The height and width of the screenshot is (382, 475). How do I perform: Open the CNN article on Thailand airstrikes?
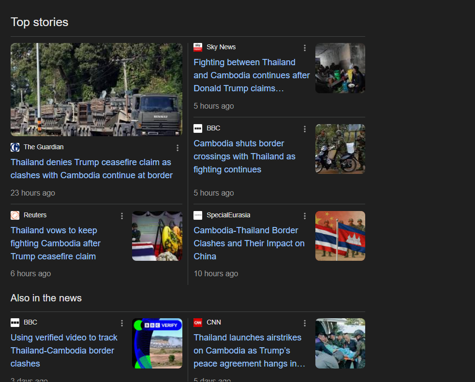point(249,351)
